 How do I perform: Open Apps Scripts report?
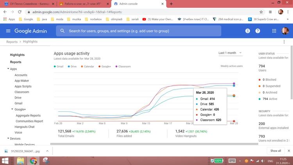(23, 86)
